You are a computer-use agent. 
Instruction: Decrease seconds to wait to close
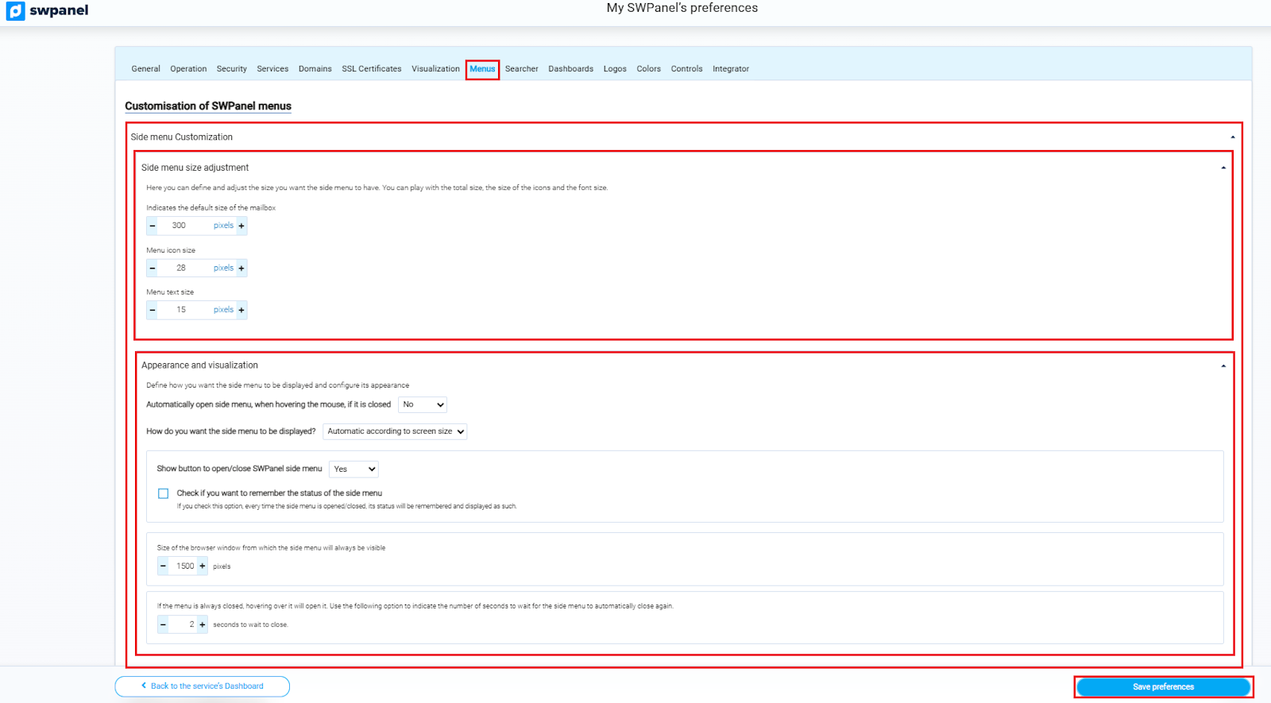pyautogui.click(x=163, y=625)
